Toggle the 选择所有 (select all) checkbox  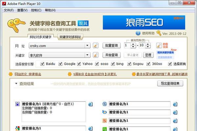(x=170, y=64)
